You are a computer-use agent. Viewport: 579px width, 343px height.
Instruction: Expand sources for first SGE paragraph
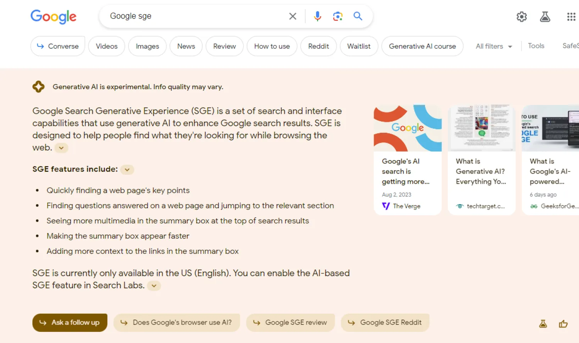pos(61,148)
